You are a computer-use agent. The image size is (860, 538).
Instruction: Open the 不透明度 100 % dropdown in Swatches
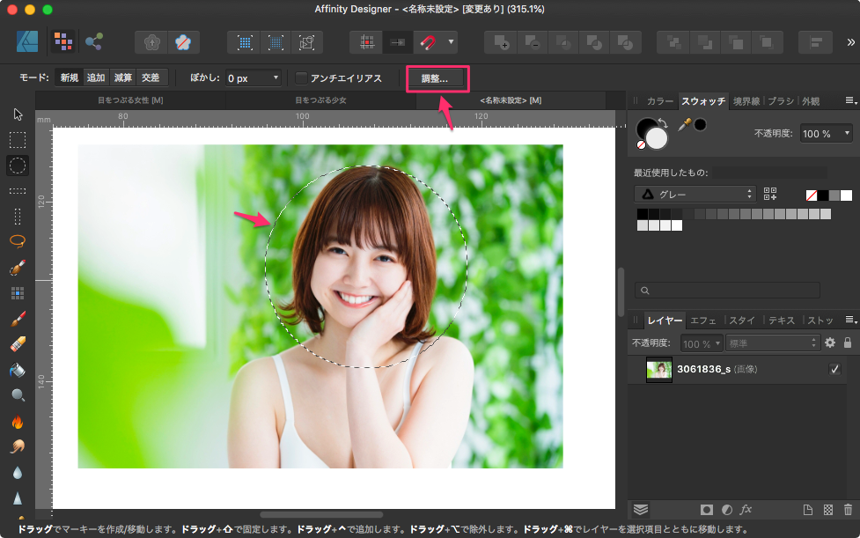(x=825, y=134)
